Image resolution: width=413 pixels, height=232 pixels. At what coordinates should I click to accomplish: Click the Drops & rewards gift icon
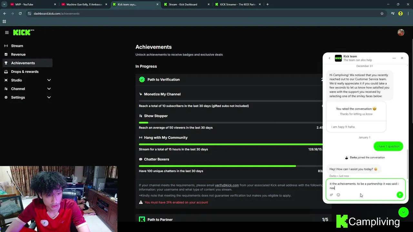(x=6, y=72)
